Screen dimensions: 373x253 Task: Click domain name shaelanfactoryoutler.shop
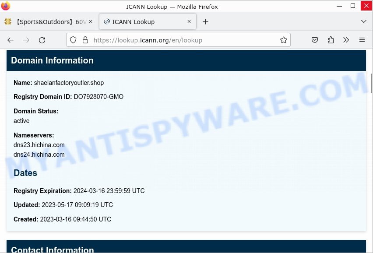pos(69,83)
